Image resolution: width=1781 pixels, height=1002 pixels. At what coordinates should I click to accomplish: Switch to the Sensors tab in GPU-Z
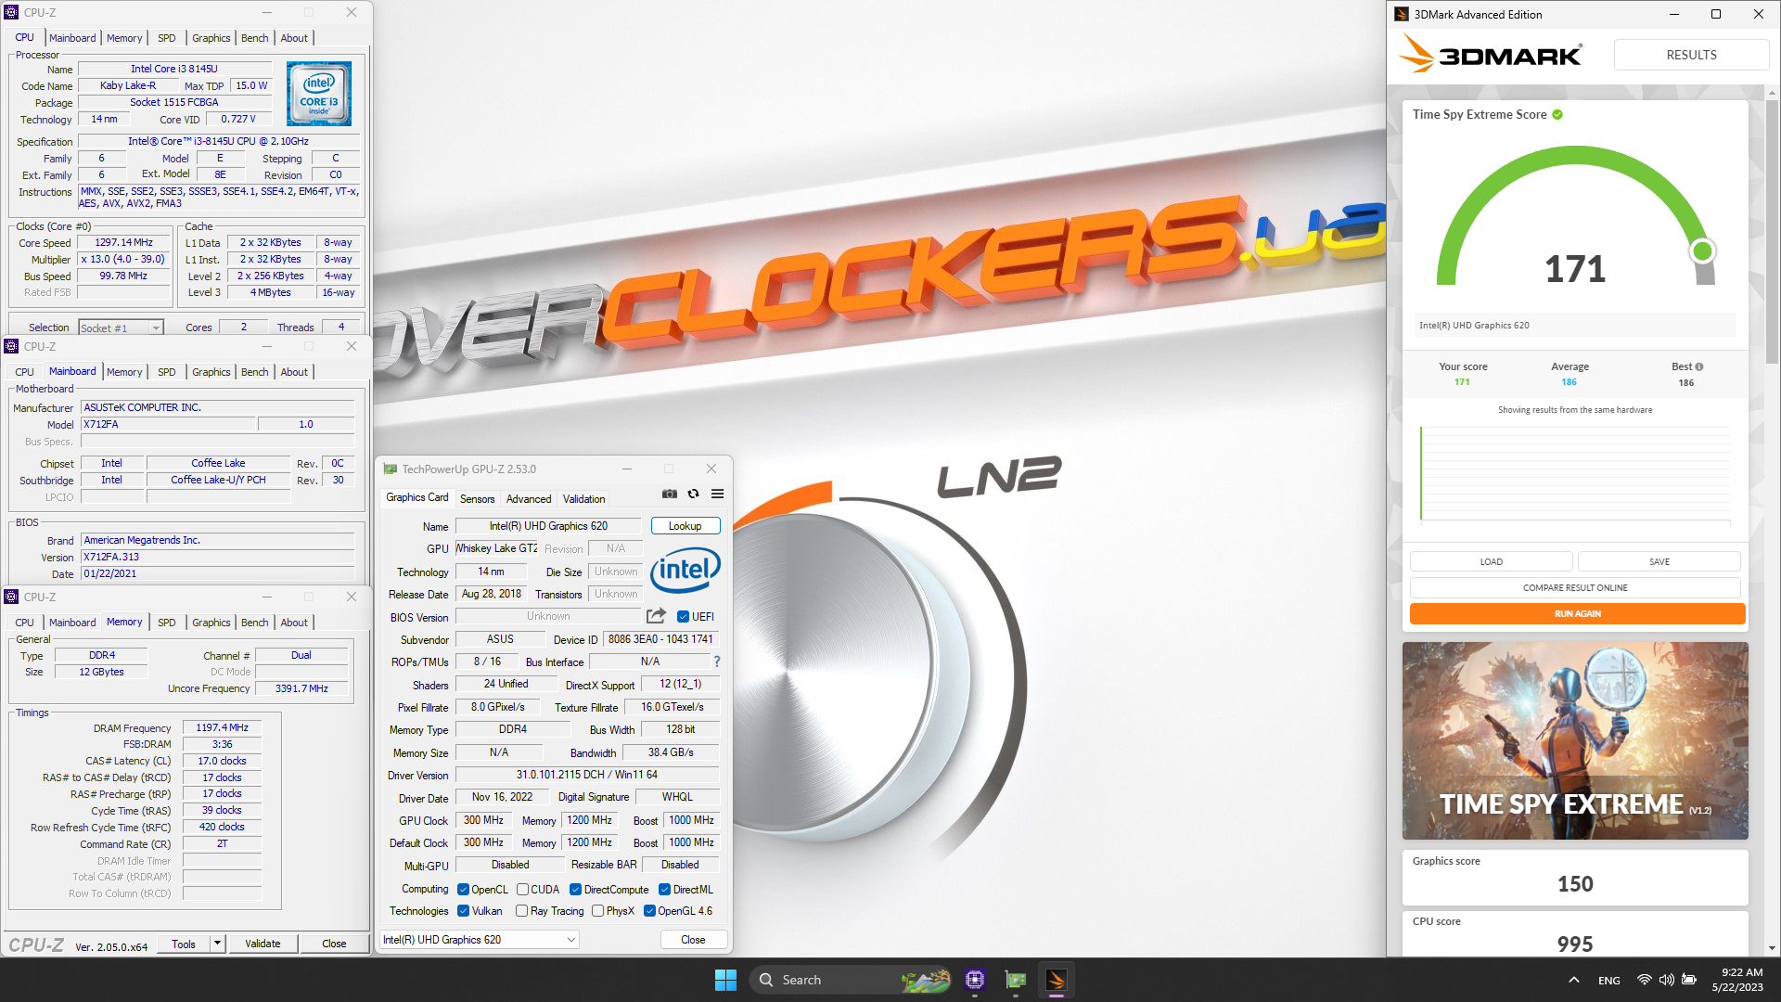[x=477, y=499]
